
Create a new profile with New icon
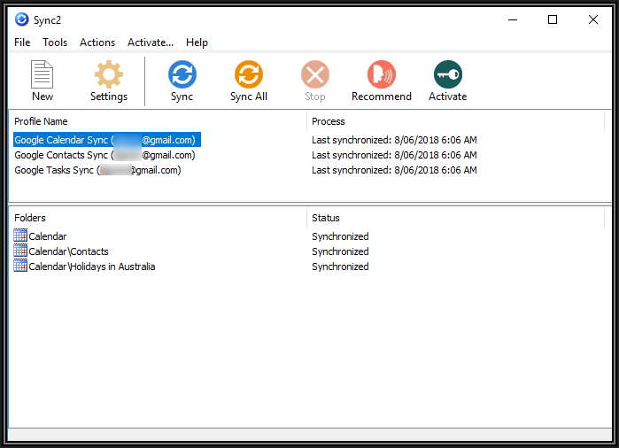(x=42, y=74)
